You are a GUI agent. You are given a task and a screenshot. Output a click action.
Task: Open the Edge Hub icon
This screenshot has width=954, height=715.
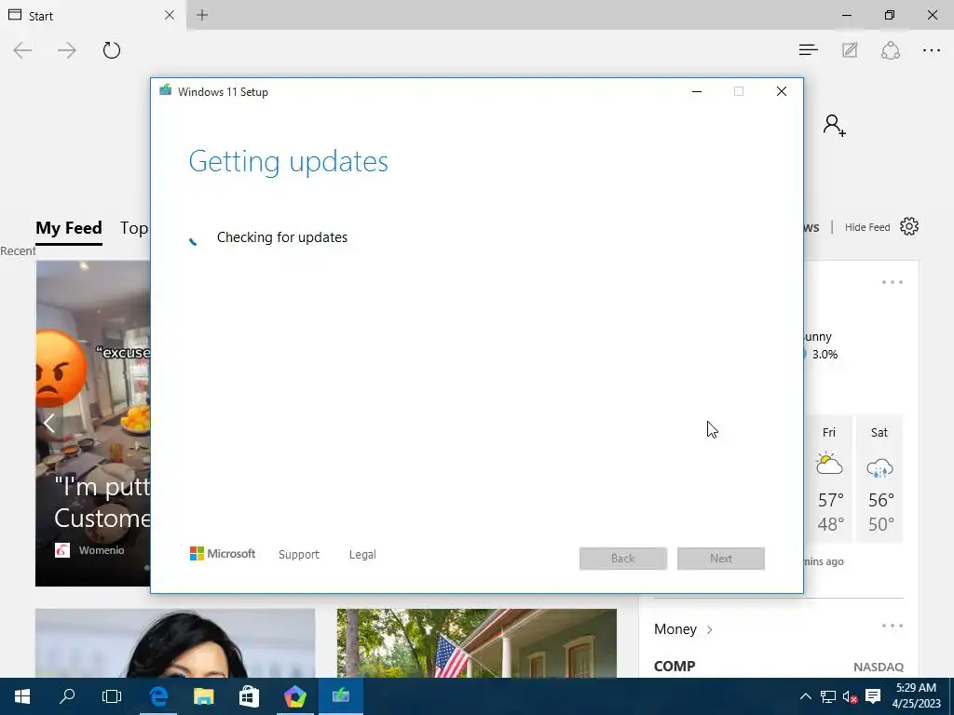808,50
